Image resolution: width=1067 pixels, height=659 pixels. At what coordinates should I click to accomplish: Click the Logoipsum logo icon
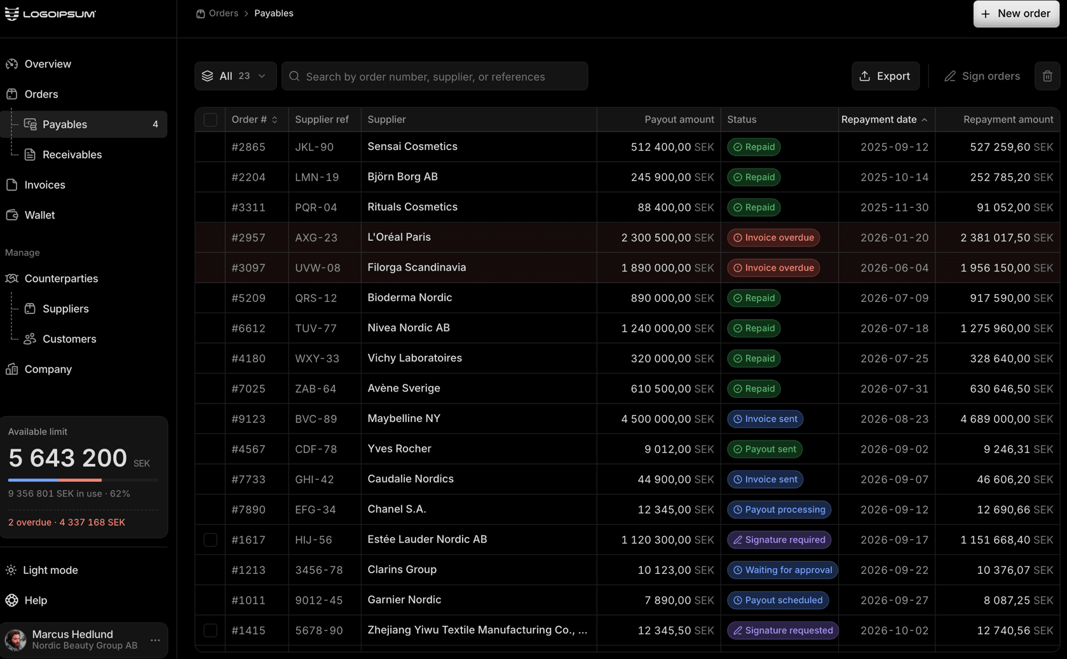coord(11,13)
